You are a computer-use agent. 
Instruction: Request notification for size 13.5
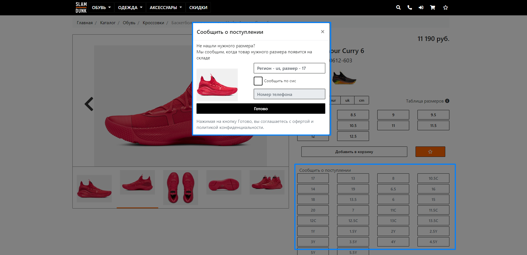coord(353,199)
